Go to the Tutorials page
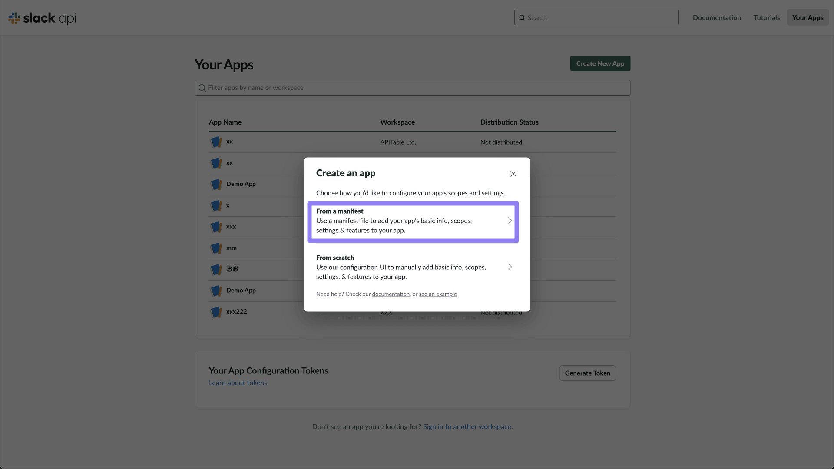This screenshot has height=469, width=834. [766, 17]
